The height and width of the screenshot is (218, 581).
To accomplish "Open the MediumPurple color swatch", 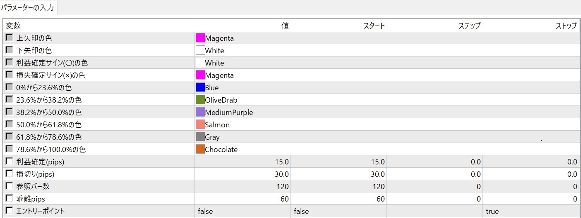I will (200, 113).
